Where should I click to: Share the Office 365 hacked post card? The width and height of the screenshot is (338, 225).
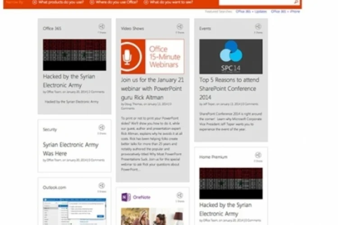point(102,27)
